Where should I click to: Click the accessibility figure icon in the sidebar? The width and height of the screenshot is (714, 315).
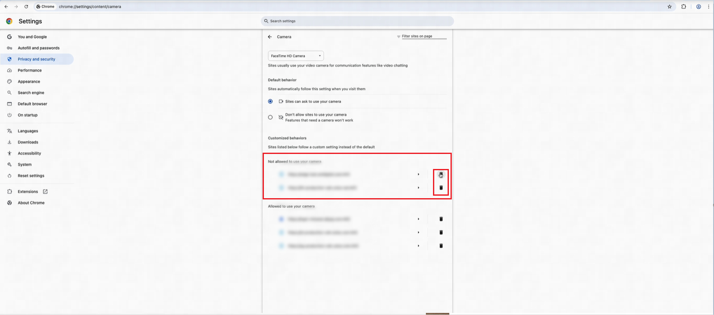tap(9, 154)
